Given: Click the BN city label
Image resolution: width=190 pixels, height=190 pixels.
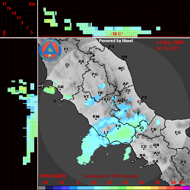Looking at the screenshot, I should pos(156,145).
